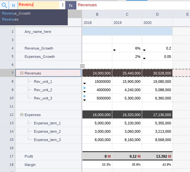The height and width of the screenshot is (172, 190).
Task: Click the N name-mode icon
Action: click(x=13, y=5)
